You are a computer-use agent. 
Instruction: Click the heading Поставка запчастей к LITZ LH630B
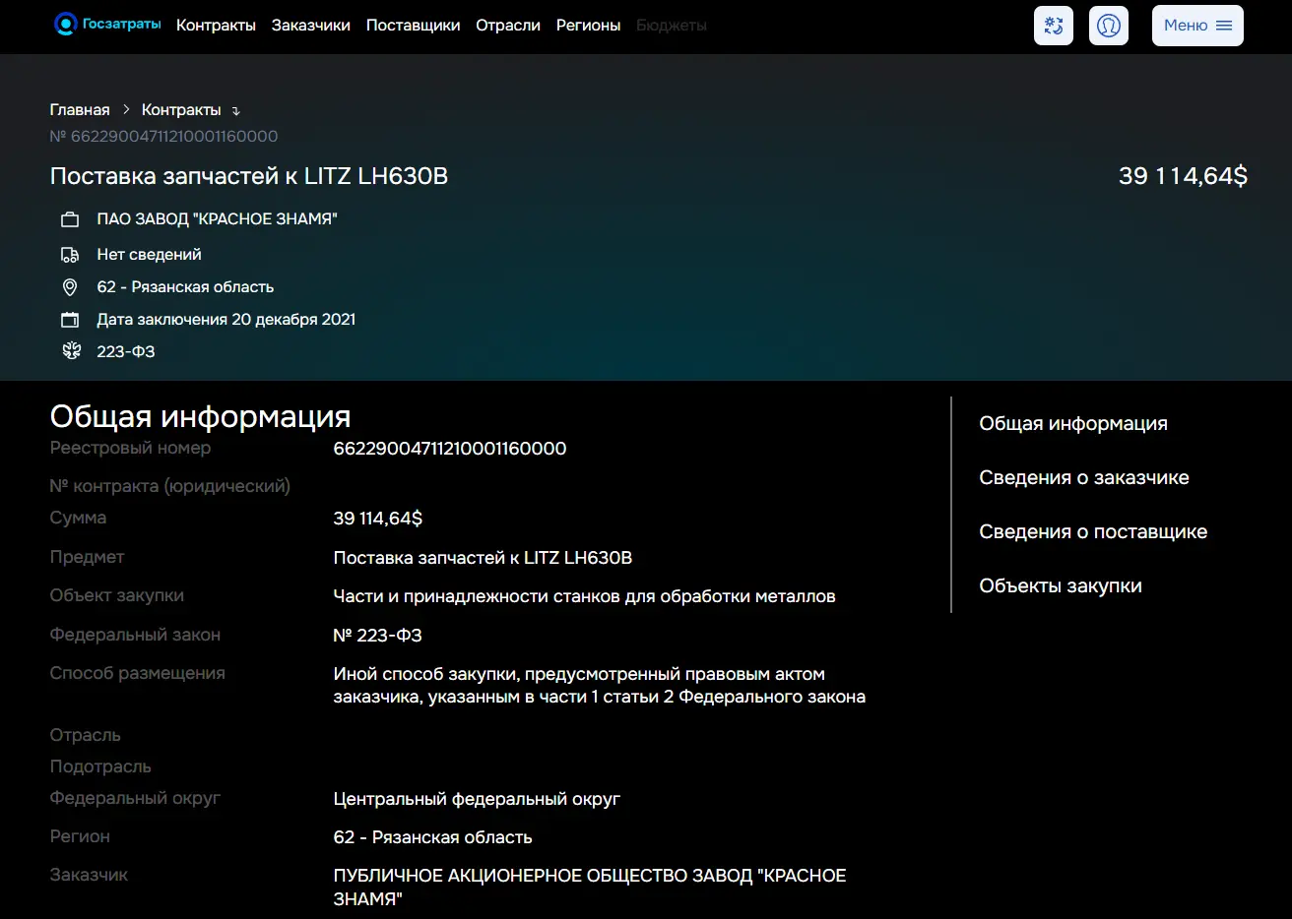249,176
